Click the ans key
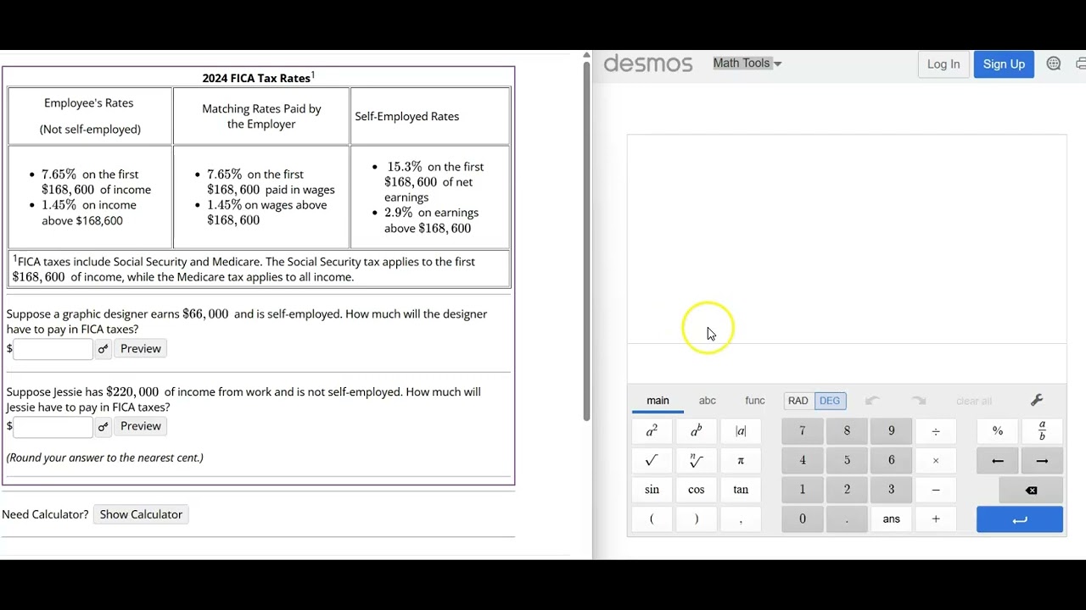Screen dimensions: 1086x610 point(891,519)
